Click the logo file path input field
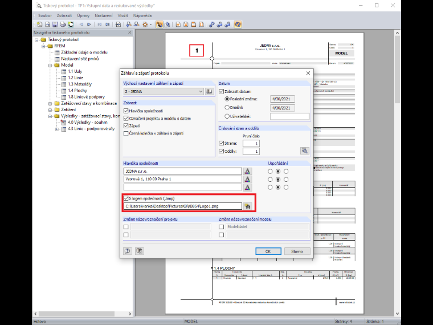The image size is (433, 325). (183, 206)
